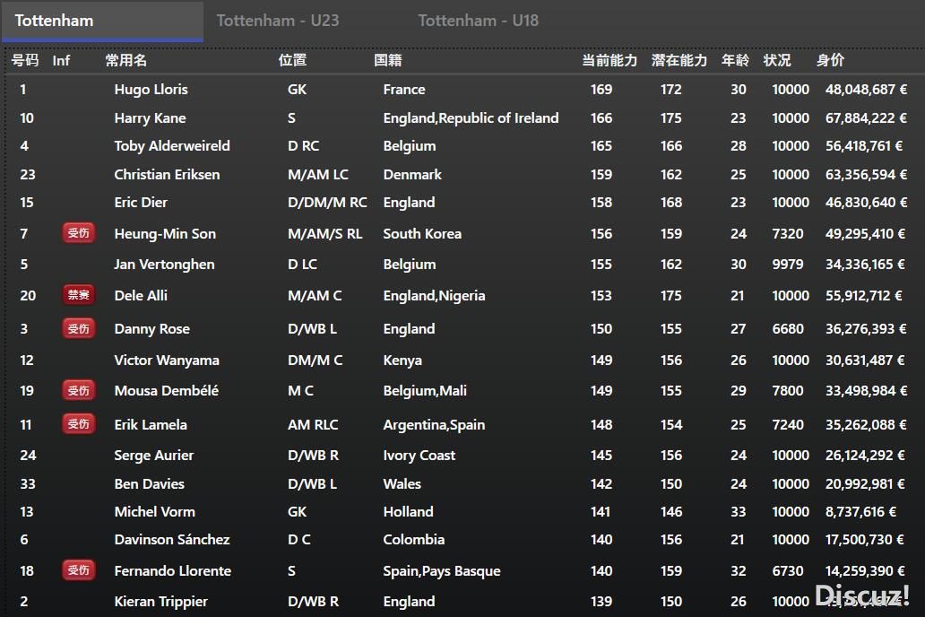
Task: Click Hugo Lloris's value 48,048,687 €
Action: 866,90
